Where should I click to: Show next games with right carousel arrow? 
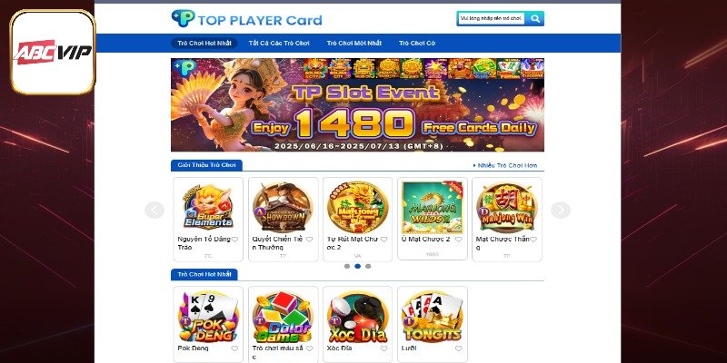(x=561, y=211)
